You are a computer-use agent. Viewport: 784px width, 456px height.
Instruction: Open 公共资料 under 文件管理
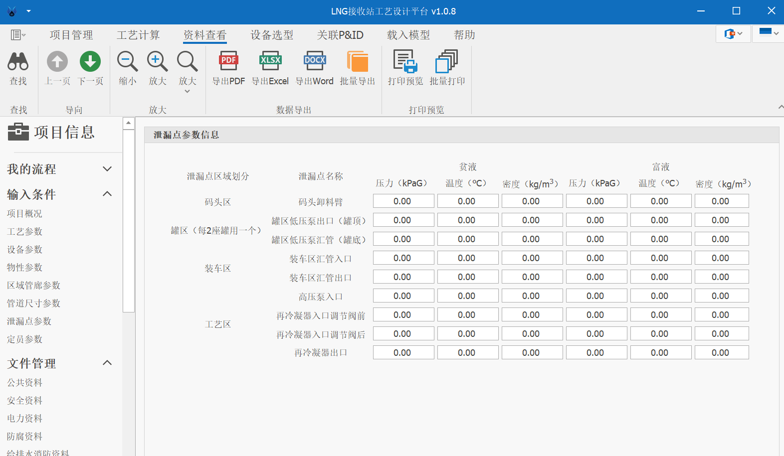click(24, 383)
